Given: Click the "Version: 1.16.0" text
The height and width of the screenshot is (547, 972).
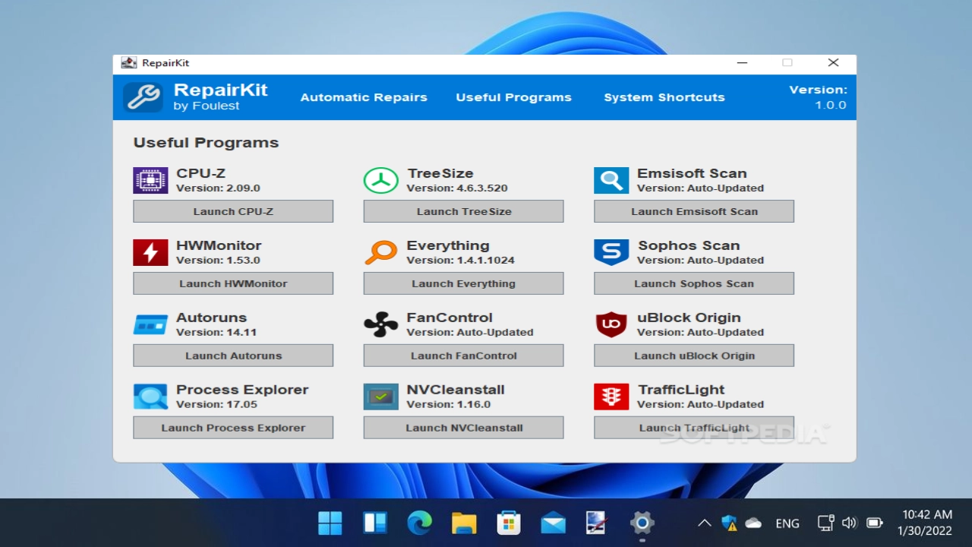Looking at the screenshot, I should 449,404.
